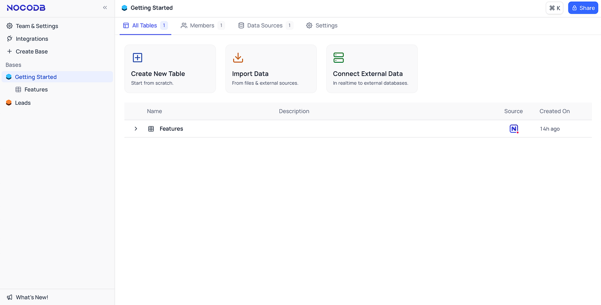Viewport: 601px width, 305px height.
Task: Click the orange Import Data download icon
Action: point(238,58)
